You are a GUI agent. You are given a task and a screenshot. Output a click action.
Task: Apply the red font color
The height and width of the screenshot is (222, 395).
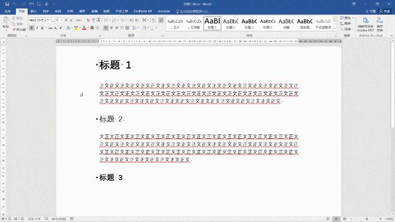(84, 28)
